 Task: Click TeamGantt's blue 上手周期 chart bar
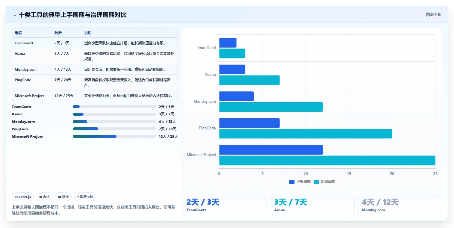point(228,43)
